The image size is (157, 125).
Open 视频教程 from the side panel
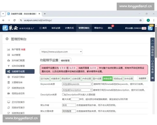tap(153, 51)
